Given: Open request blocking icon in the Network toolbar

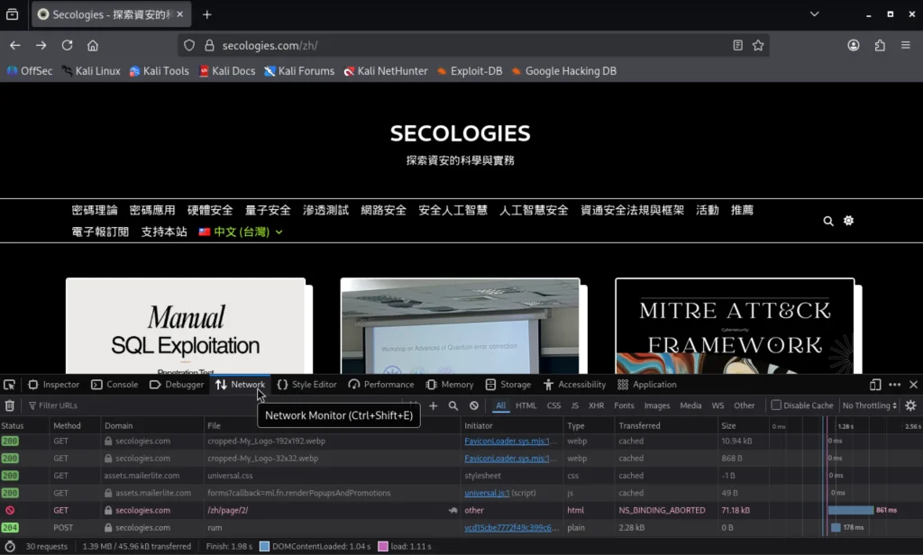Looking at the screenshot, I should pyautogui.click(x=474, y=406).
